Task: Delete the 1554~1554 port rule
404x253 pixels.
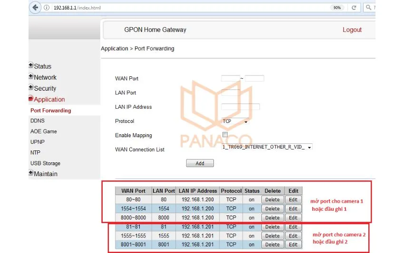Action: pyautogui.click(x=272, y=209)
